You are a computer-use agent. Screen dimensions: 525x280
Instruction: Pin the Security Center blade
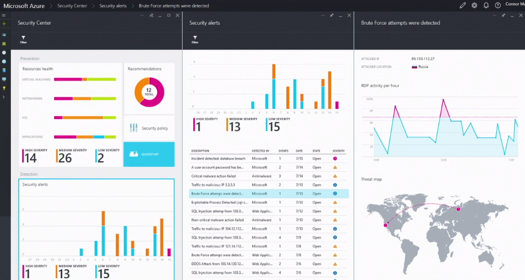click(152, 15)
